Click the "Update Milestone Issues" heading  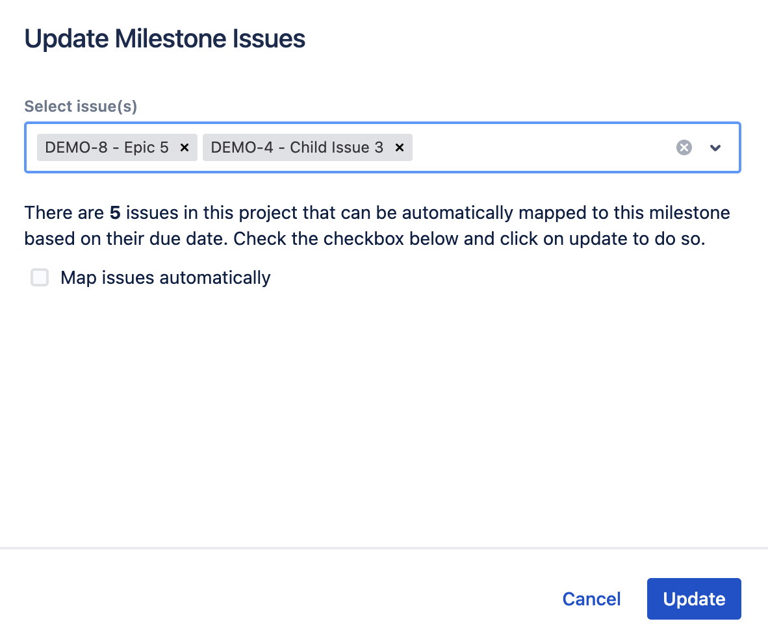(164, 39)
